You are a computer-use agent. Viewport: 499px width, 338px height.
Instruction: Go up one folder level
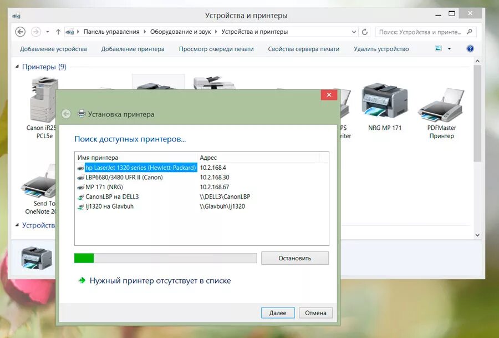click(58, 32)
